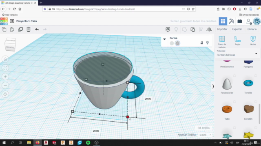The width and height of the screenshot is (261, 146).
Task: Toggle the Forma panel lightbulb visibility
Action: 208,43
